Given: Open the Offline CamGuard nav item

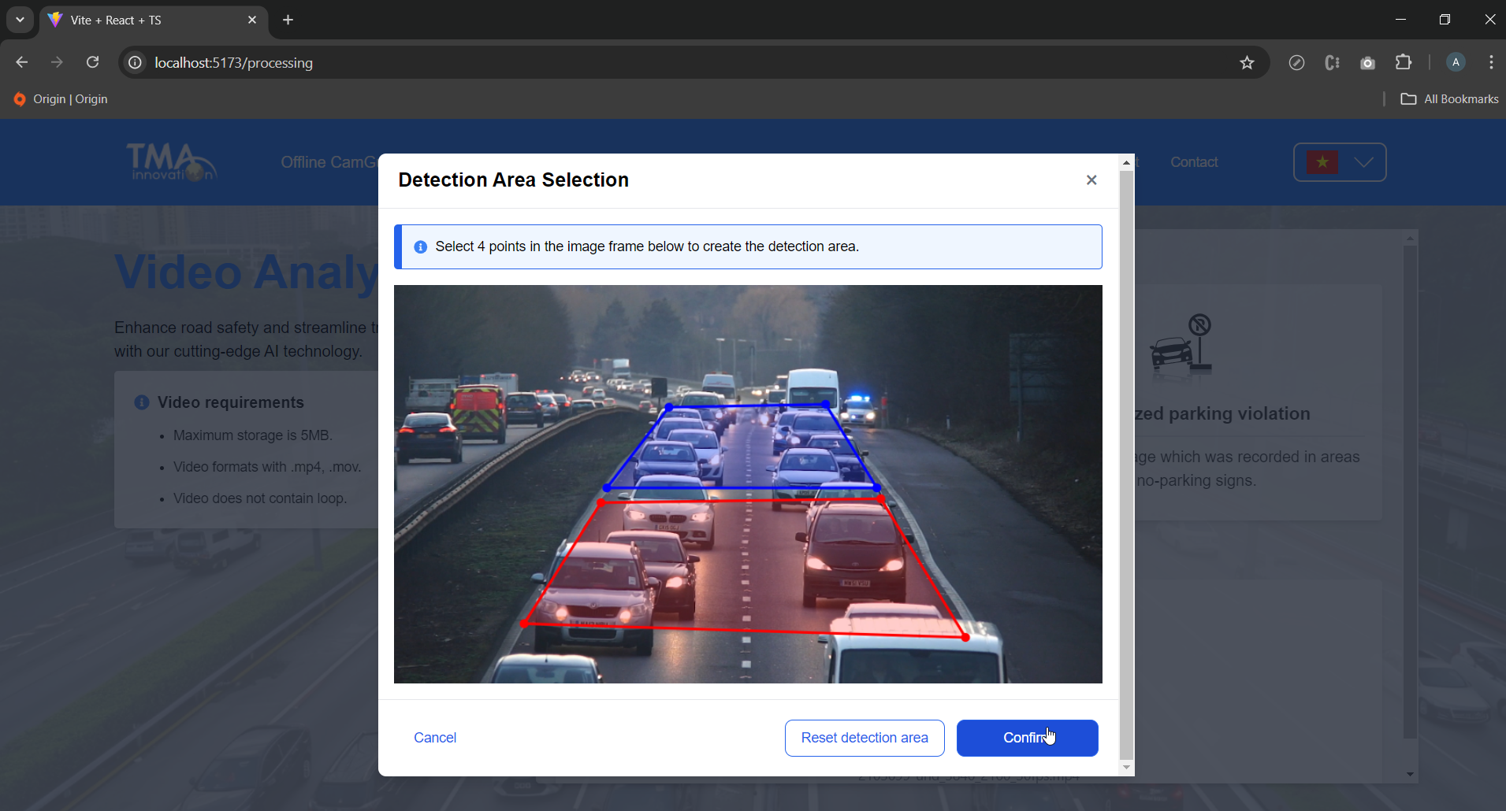Looking at the screenshot, I should click(x=329, y=162).
